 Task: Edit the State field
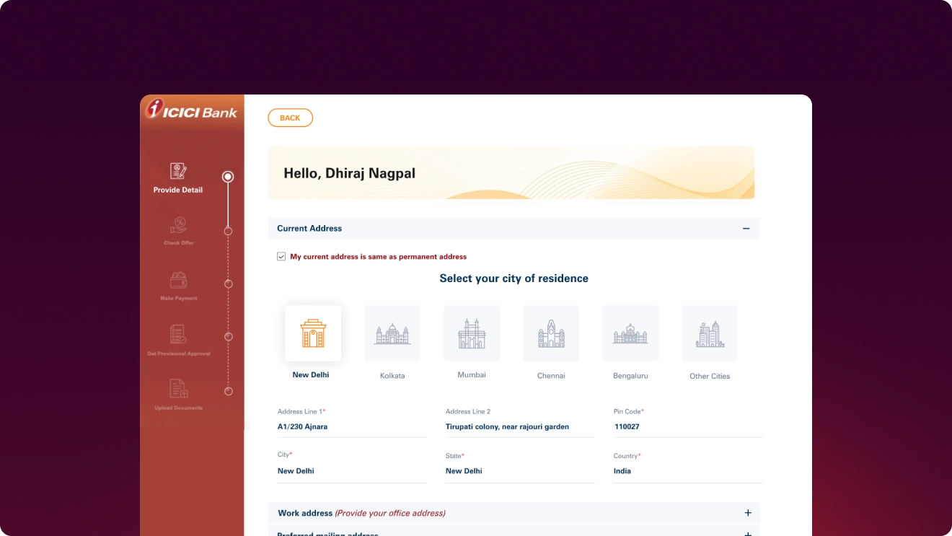pyautogui.click(x=520, y=471)
